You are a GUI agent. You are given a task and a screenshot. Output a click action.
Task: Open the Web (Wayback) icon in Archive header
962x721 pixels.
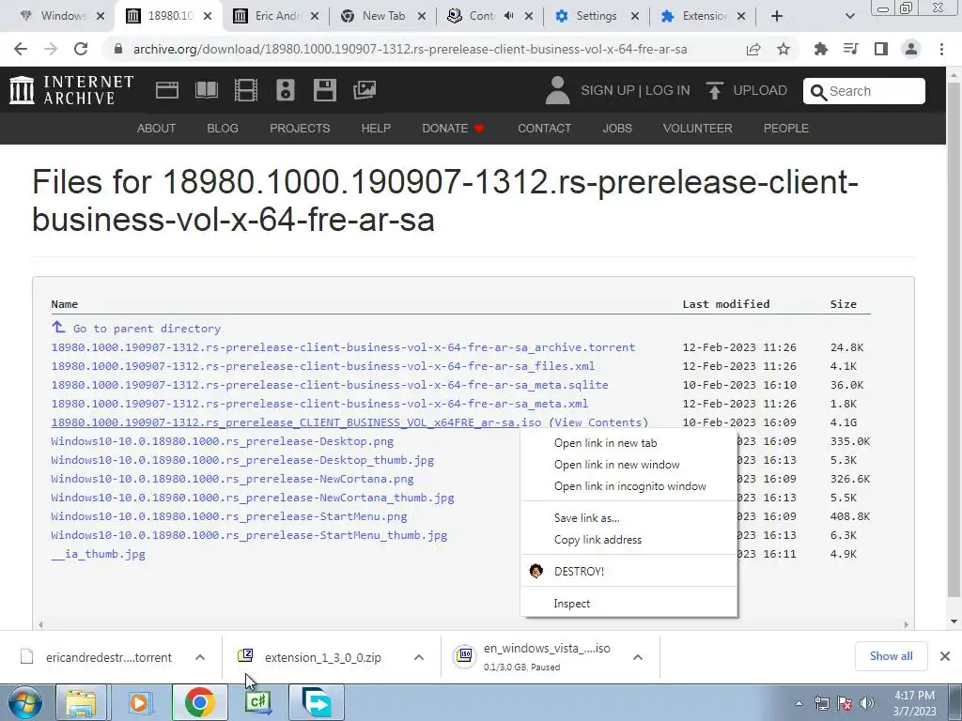point(167,90)
